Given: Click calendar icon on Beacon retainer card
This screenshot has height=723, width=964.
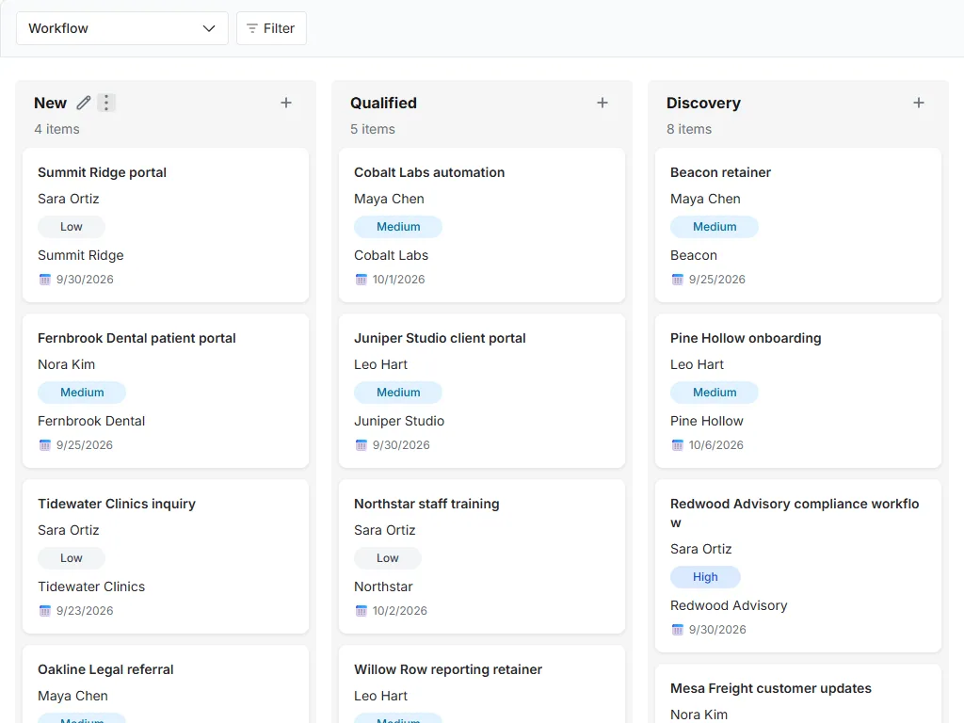Looking at the screenshot, I should coord(678,279).
